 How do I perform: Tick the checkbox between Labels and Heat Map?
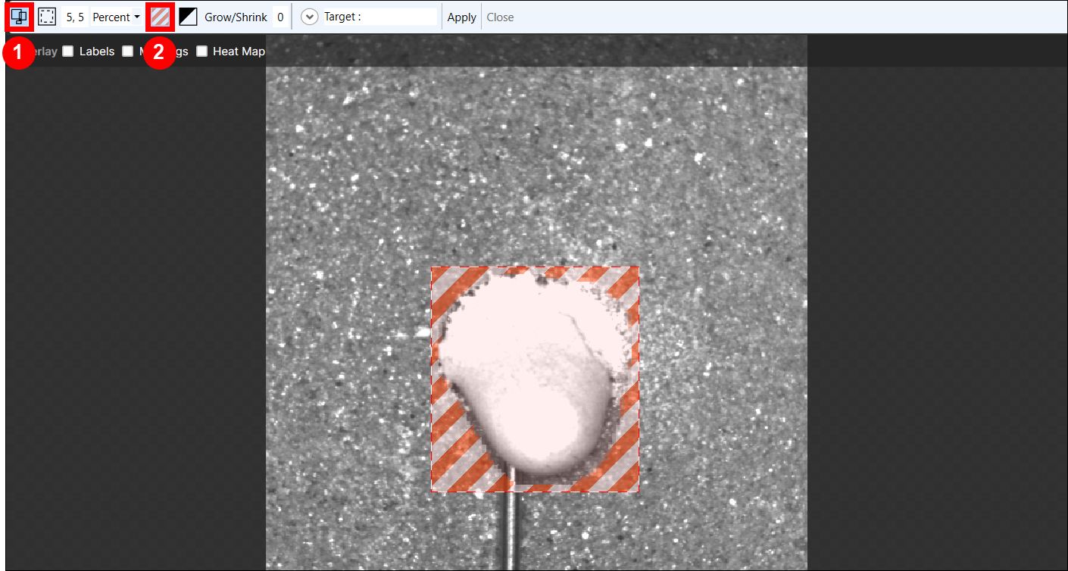pos(127,51)
